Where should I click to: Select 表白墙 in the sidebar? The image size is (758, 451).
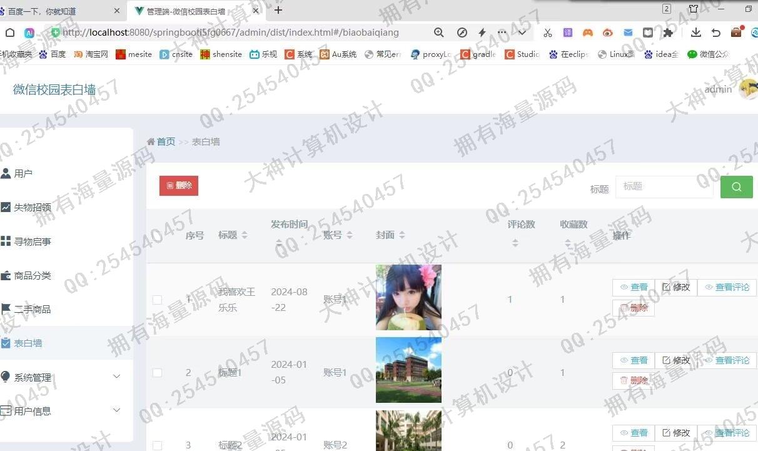click(x=66, y=343)
